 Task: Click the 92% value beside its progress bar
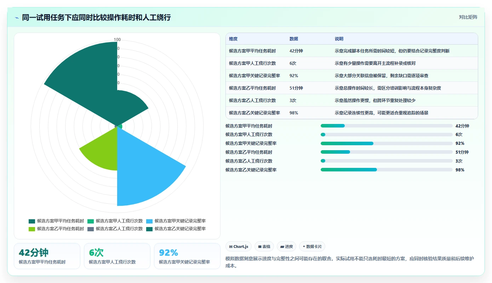460,143
